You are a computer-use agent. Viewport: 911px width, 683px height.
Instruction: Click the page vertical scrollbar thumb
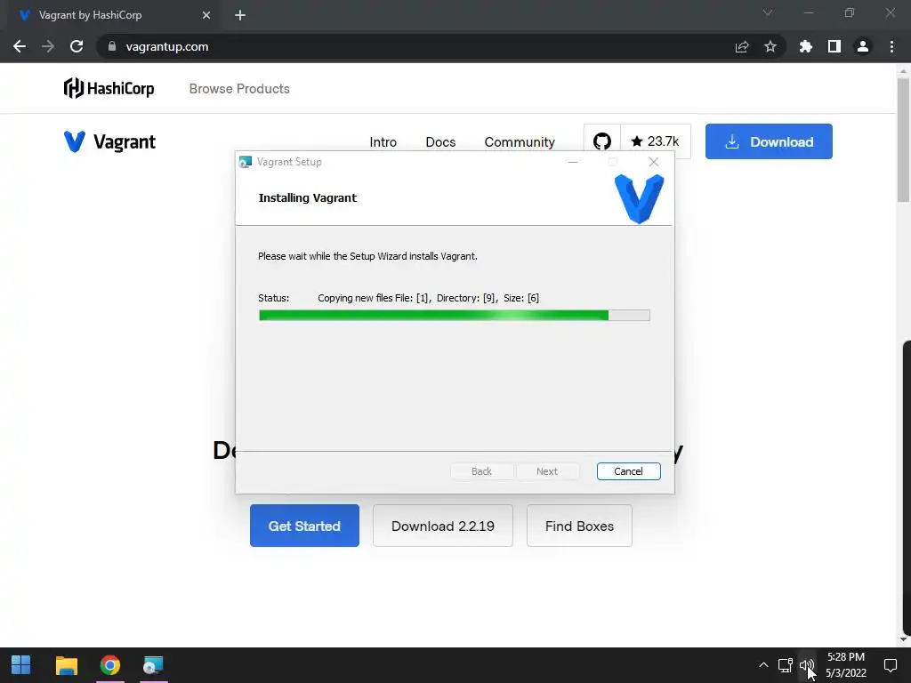(x=903, y=140)
